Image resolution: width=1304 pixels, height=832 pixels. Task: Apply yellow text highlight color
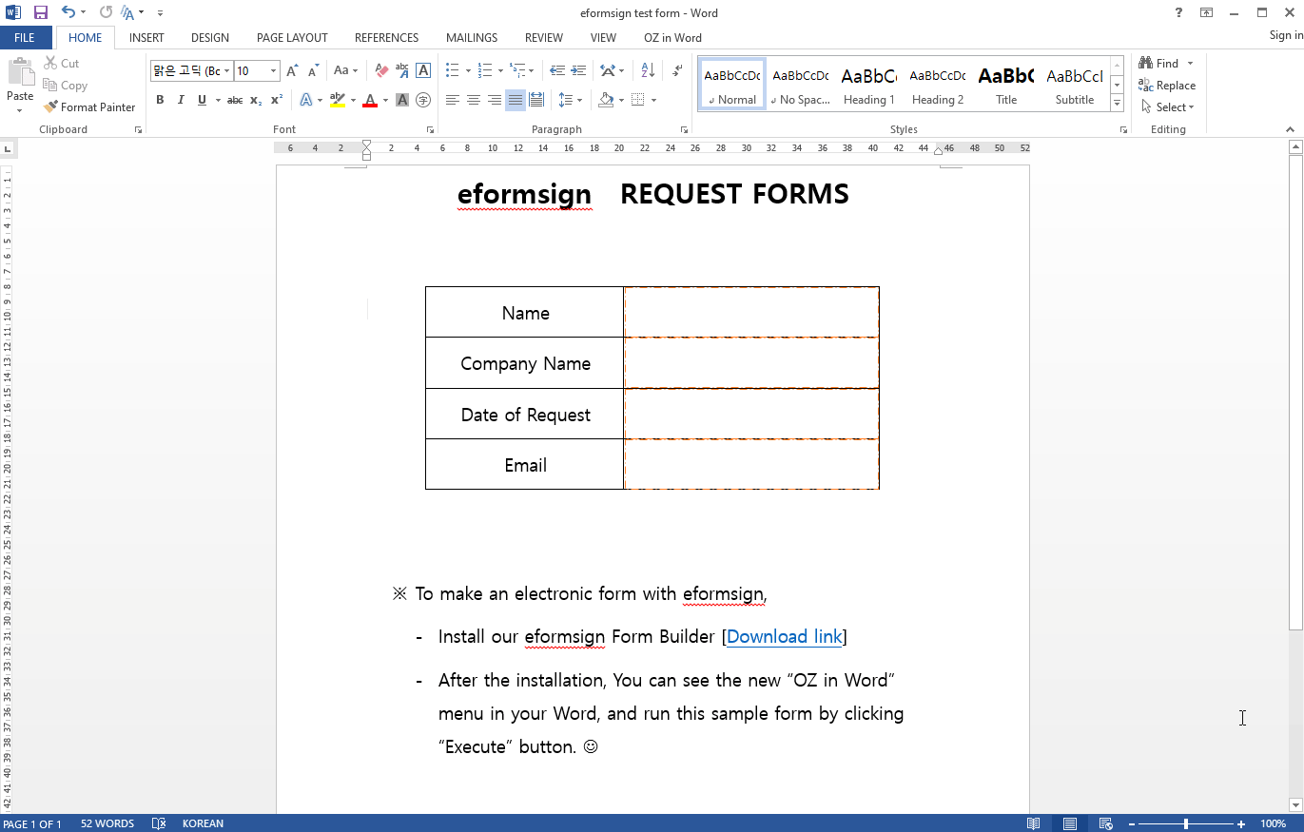[338, 100]
